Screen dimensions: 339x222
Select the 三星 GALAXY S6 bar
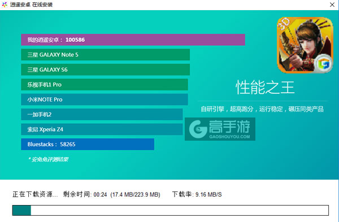[106, 69]
